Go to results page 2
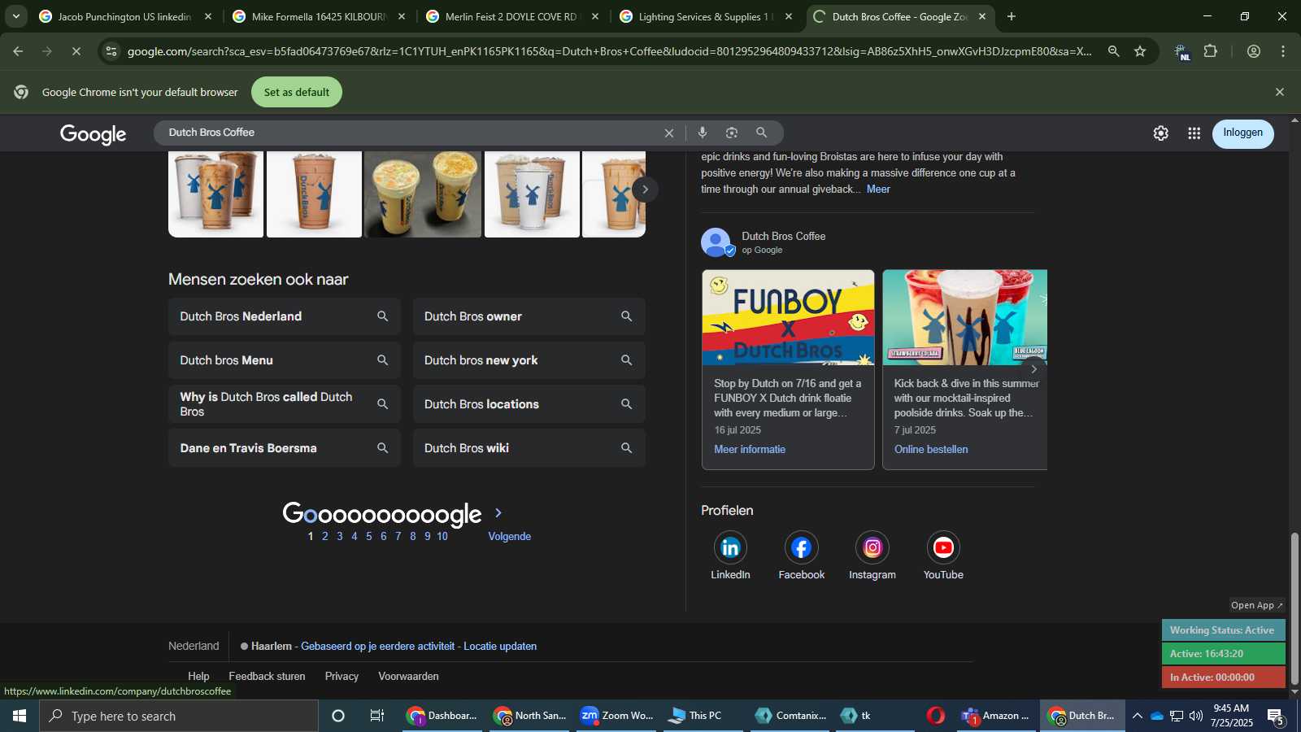 325,537
